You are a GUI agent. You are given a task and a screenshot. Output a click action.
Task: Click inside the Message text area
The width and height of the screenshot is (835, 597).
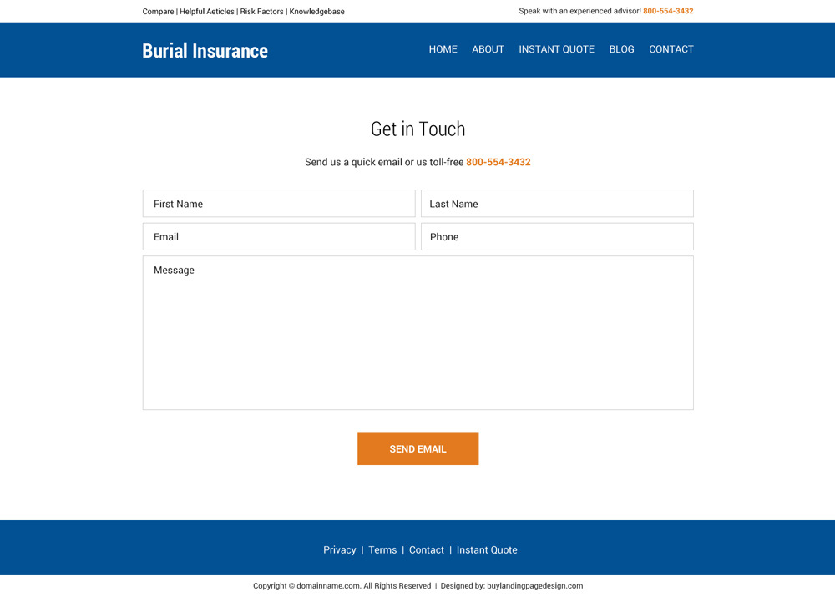point(417,332)
